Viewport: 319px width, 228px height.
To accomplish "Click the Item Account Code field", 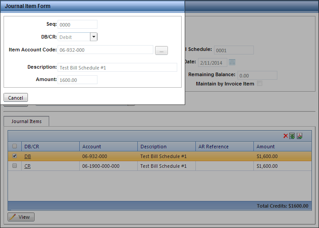I will tap(105, 50).
